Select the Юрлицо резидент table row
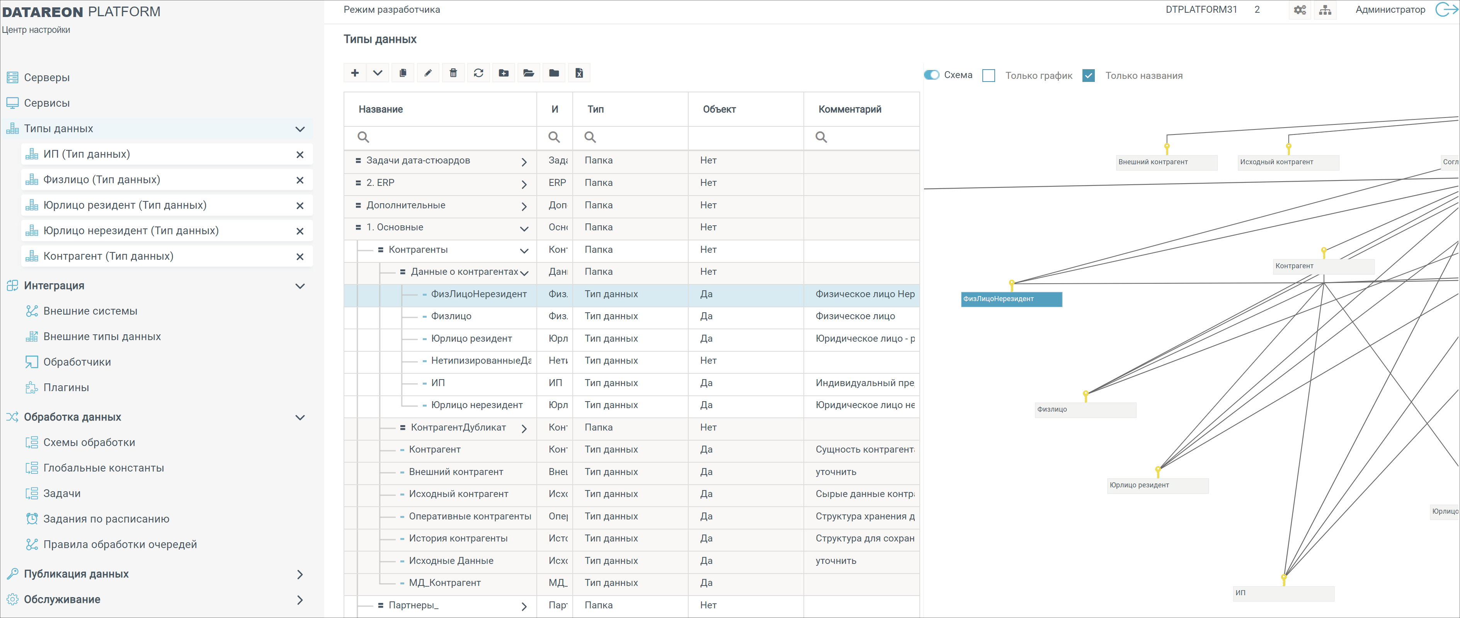The image size is (1460, 618). [x=471, y=339]
